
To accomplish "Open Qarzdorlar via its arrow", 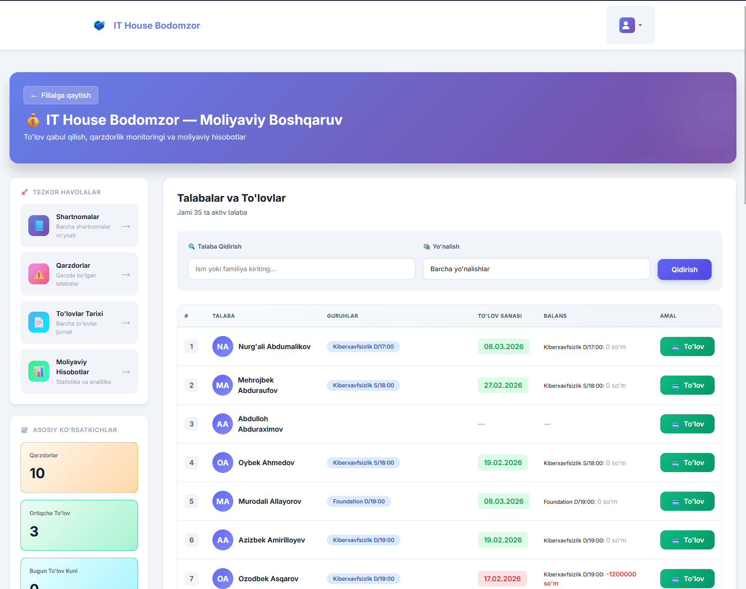I will pos(126,275).
